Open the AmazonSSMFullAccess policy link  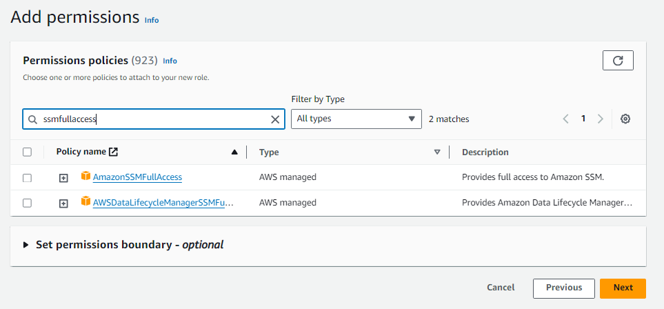tap(137, 177)
